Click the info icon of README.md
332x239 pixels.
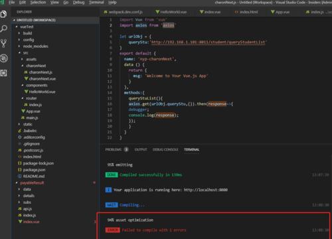click(20, 176)
